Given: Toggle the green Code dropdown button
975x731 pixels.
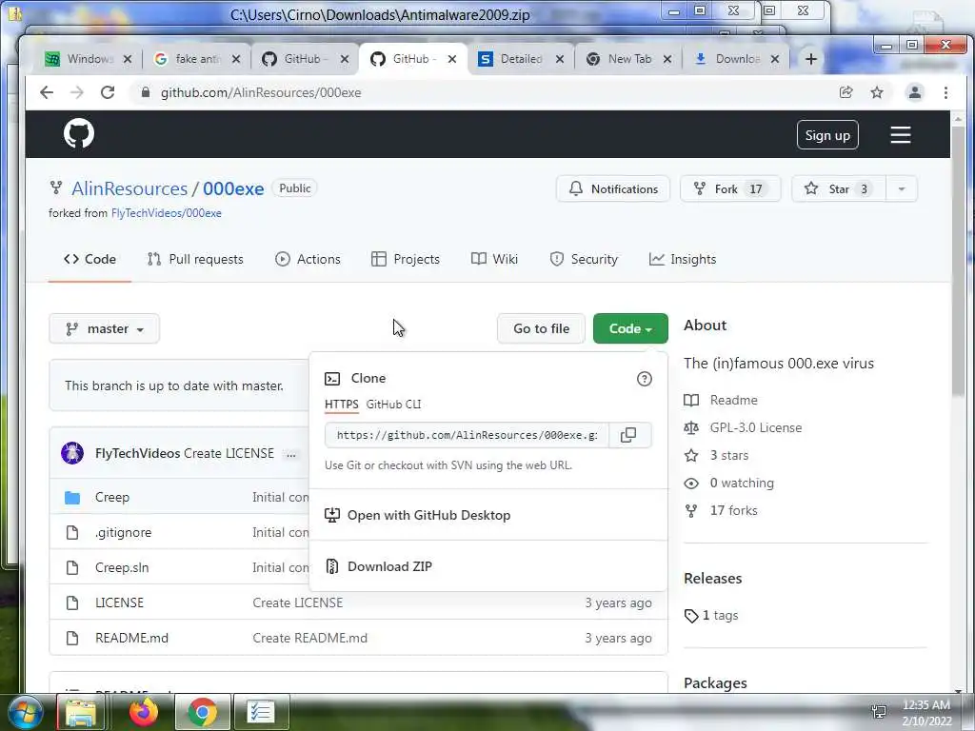Looking at the screenshot, I should click(630, 328).
